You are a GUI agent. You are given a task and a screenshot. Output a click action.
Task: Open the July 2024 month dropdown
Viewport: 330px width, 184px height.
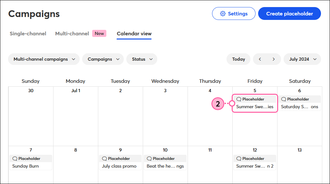(302, 59)
